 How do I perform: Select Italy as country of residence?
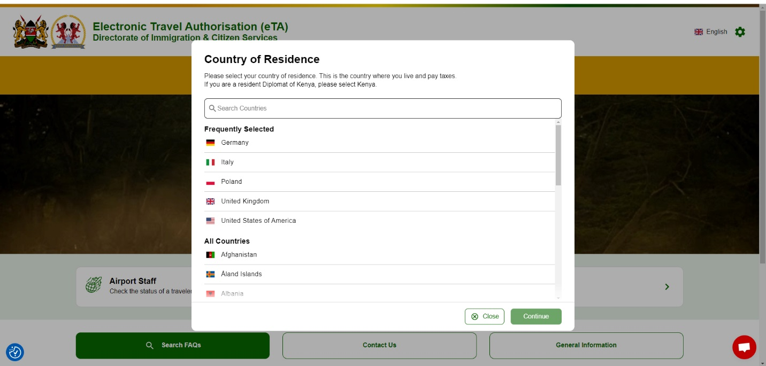click(227, 162)
